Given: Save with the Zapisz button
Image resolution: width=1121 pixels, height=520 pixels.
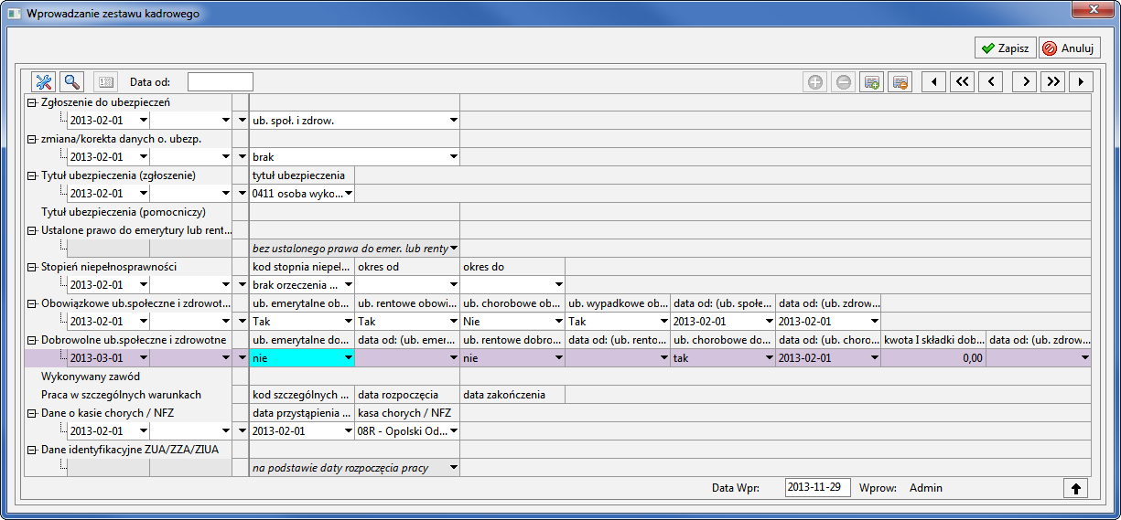Looking at the screenshot, I should click(1005, 48).
